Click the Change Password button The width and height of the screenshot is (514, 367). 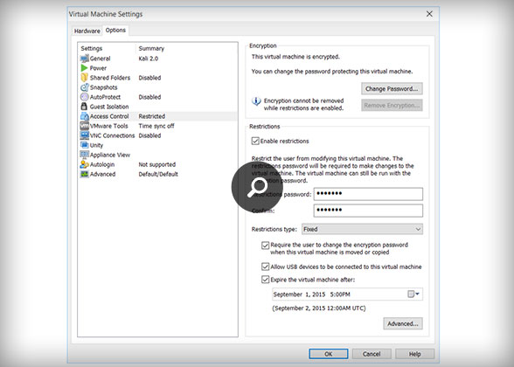pyautogui.click(x=392, y=89)
